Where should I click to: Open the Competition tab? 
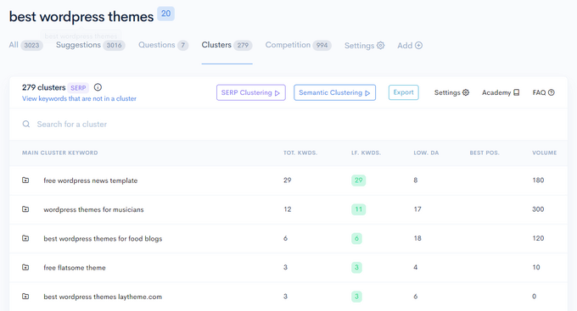(x=299, y=45)
